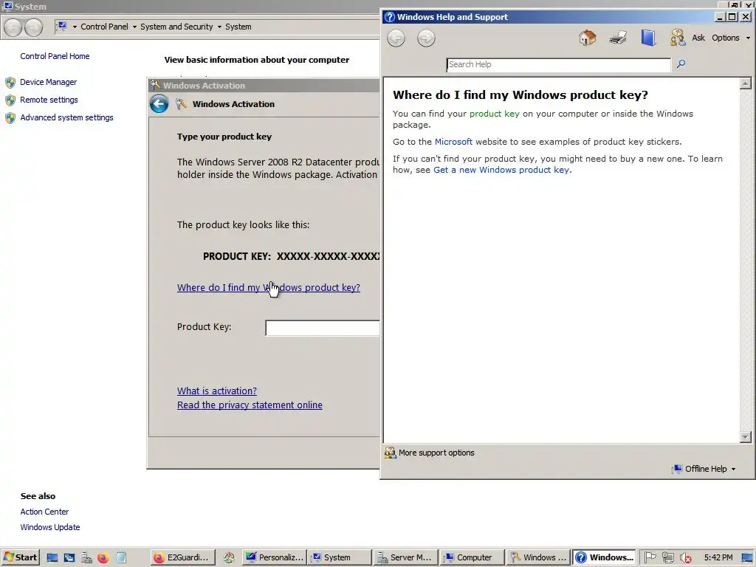Click Back button in System window
The width and height of the screenshot is (756, 567).
(x=13, y=27)
